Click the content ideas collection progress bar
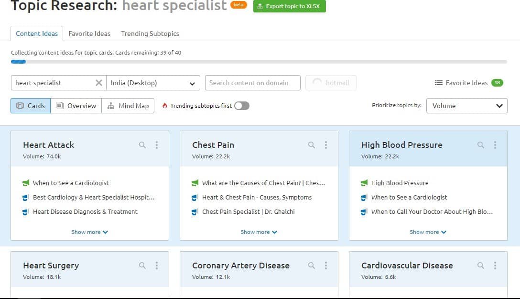This screenshot has width=520, height=299. 259,62
